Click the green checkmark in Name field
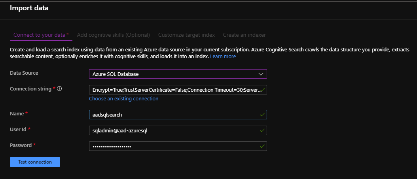This screenshot has width=417, height=179. click(x=262, y=115)
